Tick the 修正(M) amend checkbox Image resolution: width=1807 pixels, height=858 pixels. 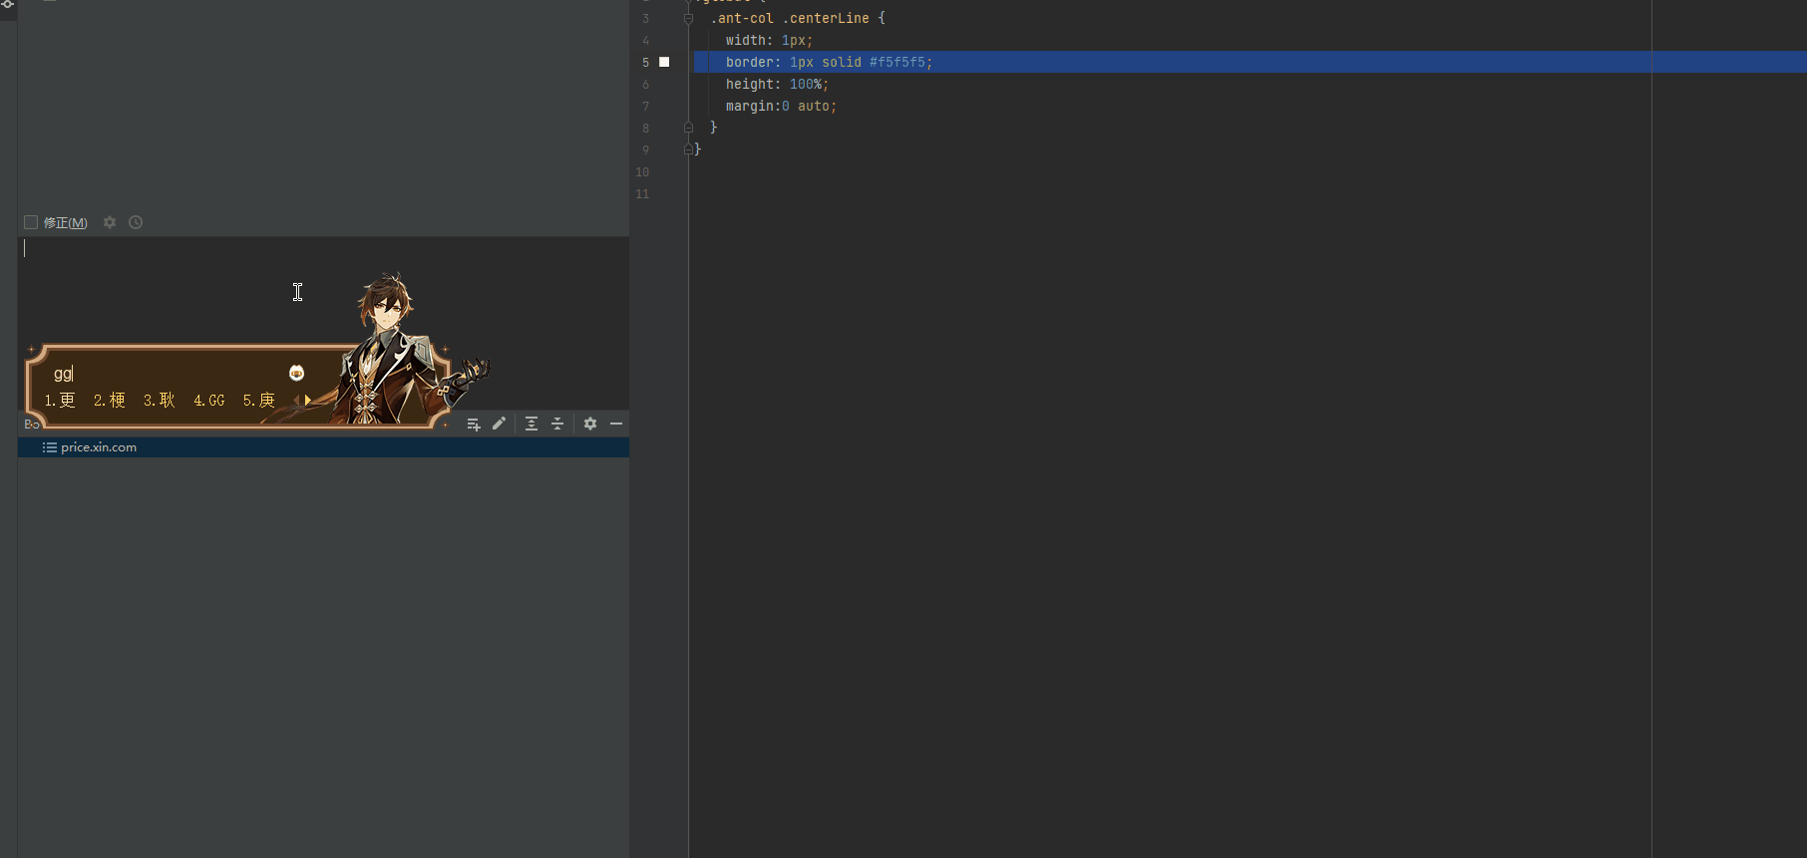point(31,222)
